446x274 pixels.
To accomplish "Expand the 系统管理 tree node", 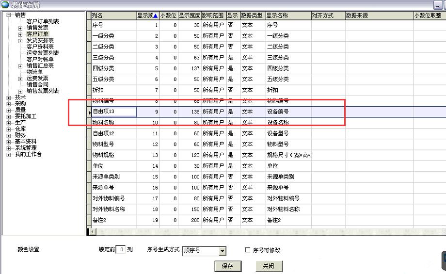I will point(9,148).
